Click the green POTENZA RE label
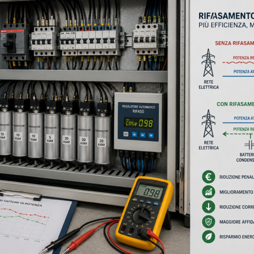 [x=244, y=129]
